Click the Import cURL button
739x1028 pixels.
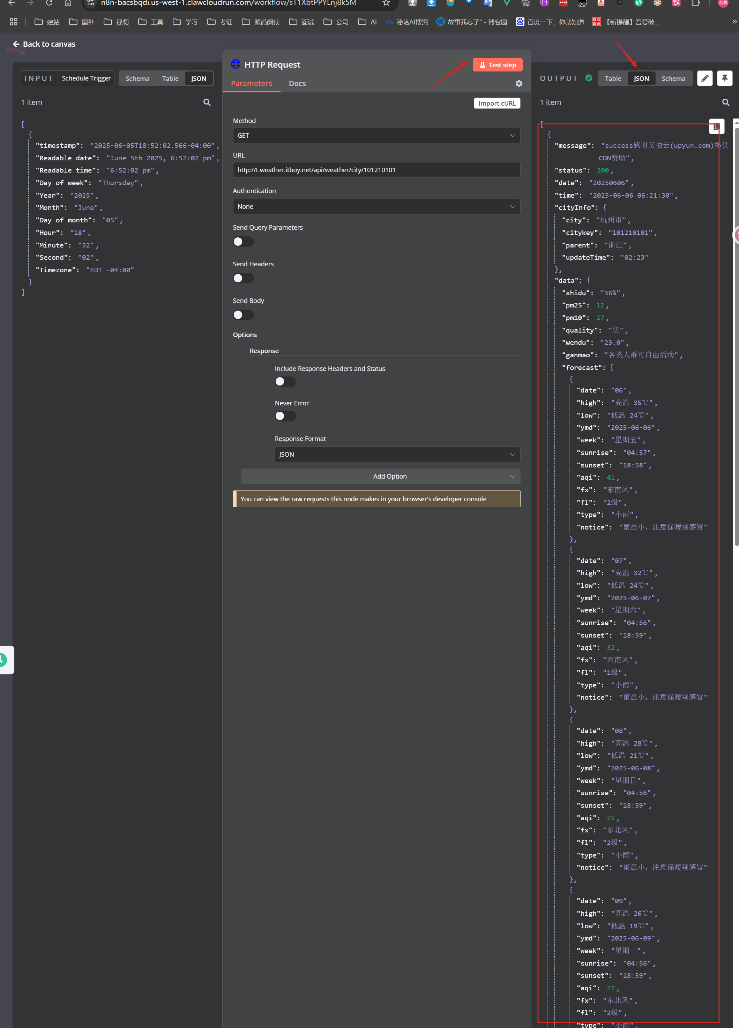[497, 103]
